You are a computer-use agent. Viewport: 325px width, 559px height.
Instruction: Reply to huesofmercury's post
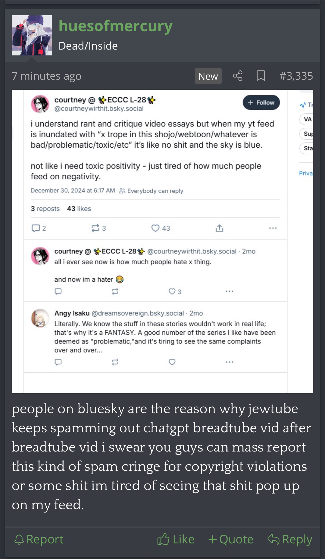(290, 539)
